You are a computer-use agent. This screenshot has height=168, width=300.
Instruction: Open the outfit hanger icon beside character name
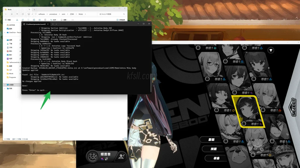pyautogui.click(x=122, y=156)
